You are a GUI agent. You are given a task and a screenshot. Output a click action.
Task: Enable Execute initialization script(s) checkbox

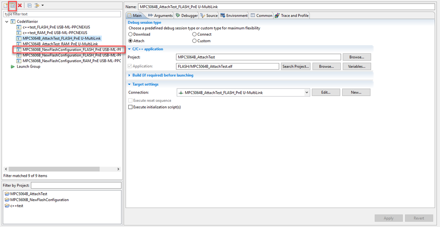point(130,107)
